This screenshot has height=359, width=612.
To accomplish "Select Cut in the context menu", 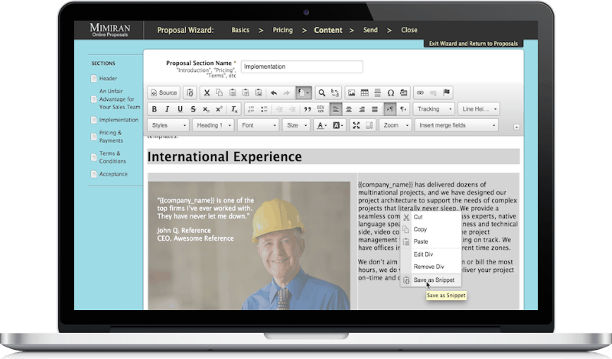I will click(431, 217).
